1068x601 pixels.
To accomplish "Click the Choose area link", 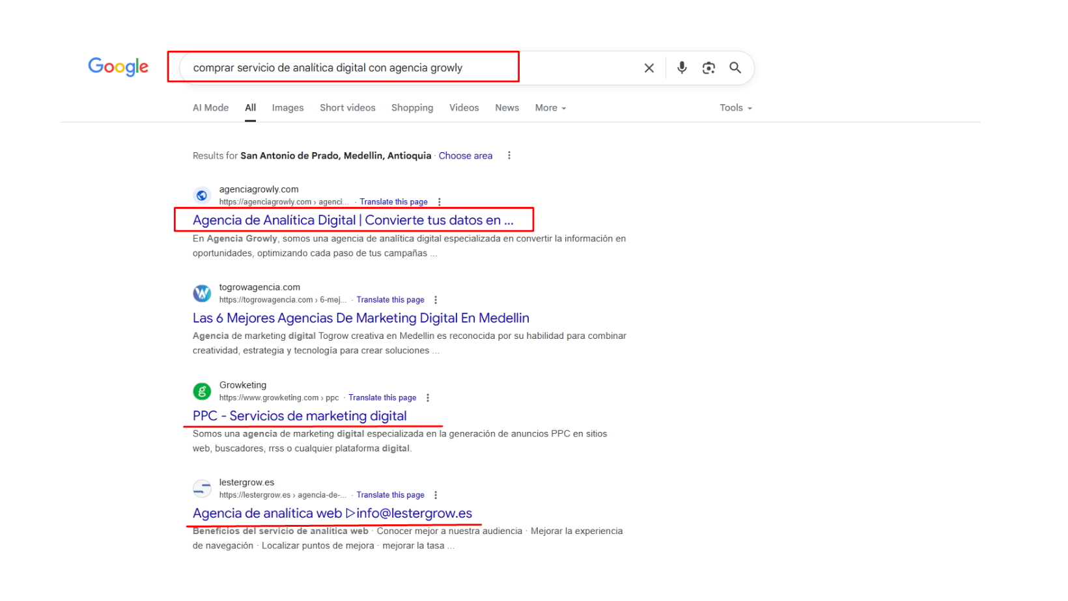I will tap(466, 155).
